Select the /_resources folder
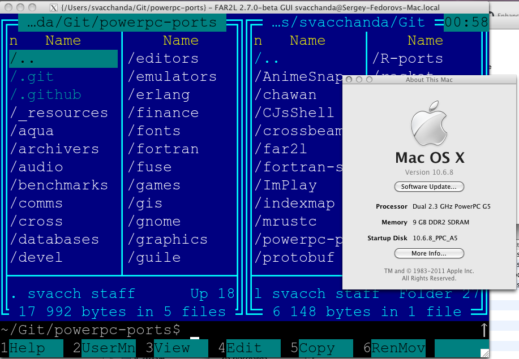 (59, 113)
